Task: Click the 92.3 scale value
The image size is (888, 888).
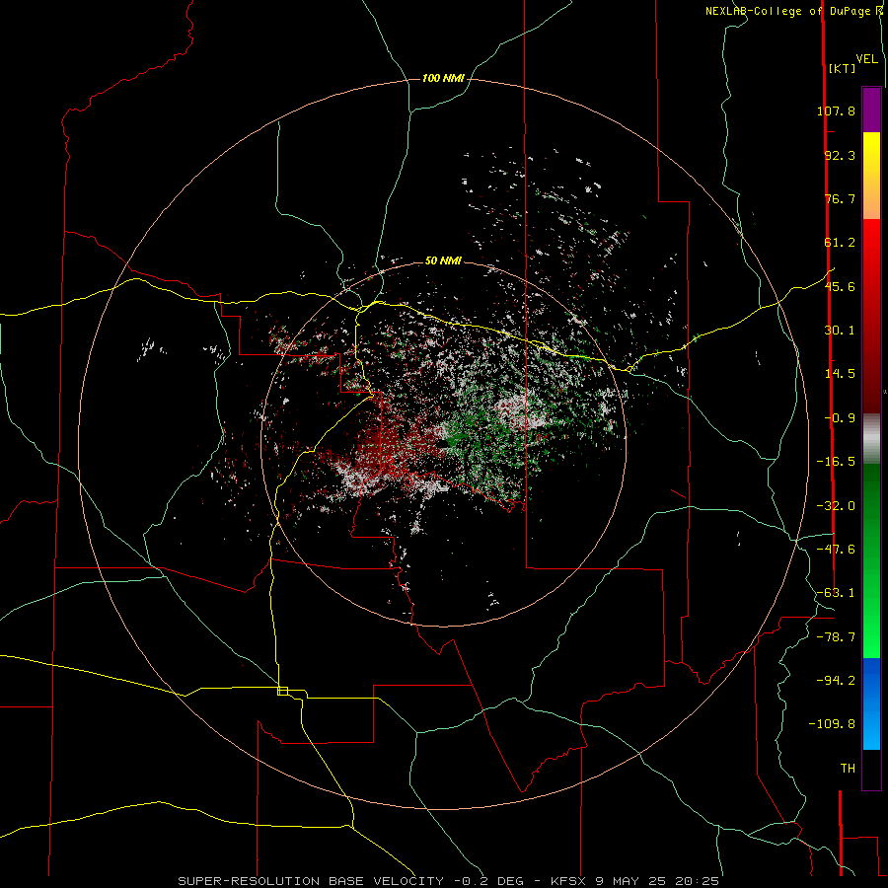Action: (840, 155)
